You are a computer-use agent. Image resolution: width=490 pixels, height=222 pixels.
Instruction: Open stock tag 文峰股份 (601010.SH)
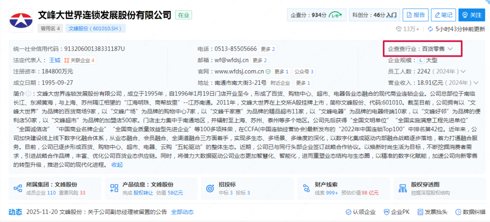95,29
